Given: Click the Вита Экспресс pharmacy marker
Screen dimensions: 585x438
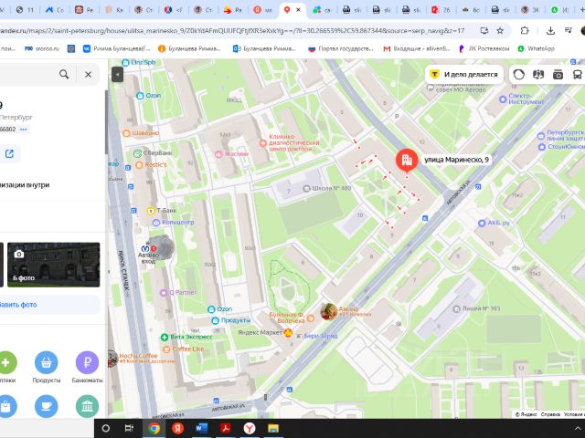Looking at the screenshot, I should 165,337.
